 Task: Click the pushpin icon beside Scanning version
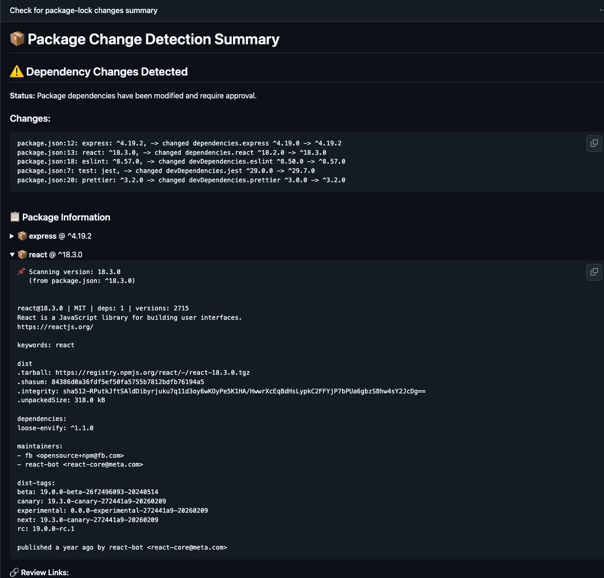pos(21,271)
